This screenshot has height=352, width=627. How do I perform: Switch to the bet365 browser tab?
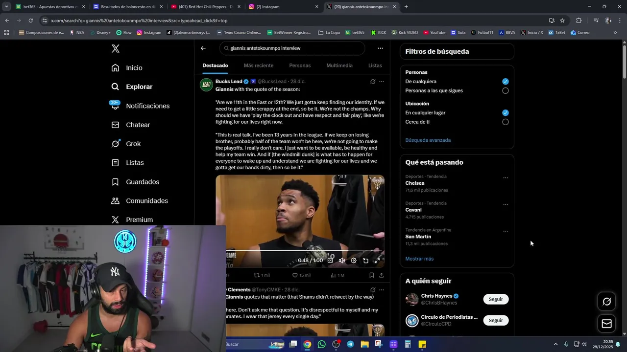coord(50,7)
